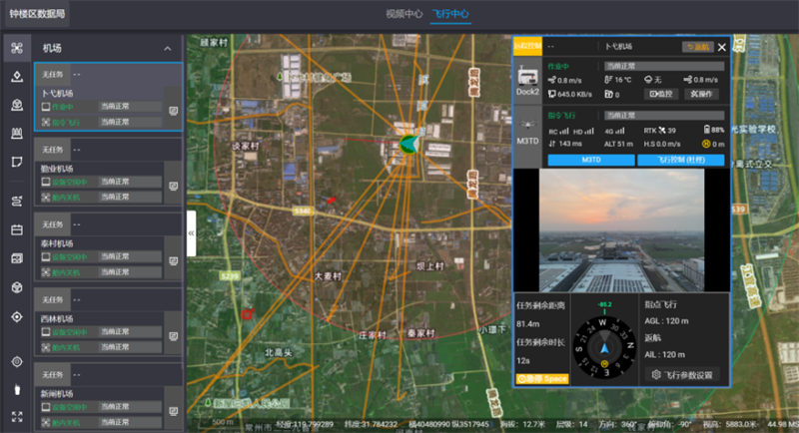Open 飞行参数设置 flight parameter settings

coord(682,375)
